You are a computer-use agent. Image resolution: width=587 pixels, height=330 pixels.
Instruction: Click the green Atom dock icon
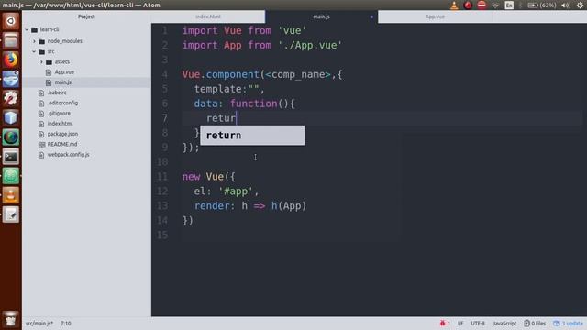point(10,176)
